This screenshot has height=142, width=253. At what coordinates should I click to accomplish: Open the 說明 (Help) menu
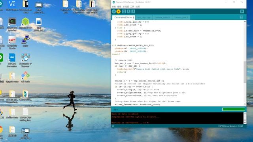point(138,7)
